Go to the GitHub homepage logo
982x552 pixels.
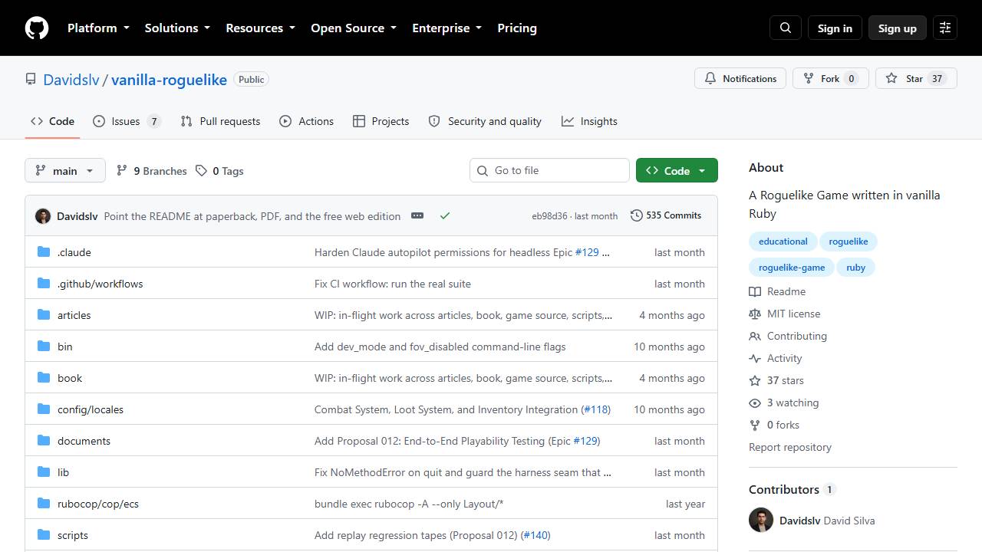(x=37, y=28)
